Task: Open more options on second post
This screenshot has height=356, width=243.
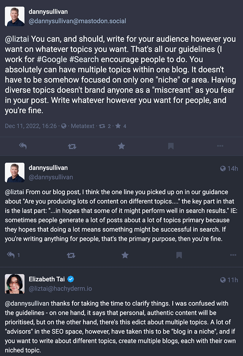Action: [233, 255]
